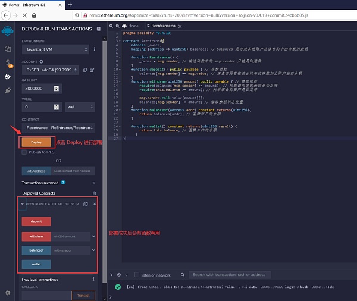The width and height of the screenshot is (357, 301).
Task: Open the wei unit dropdown
Action: coord(79,107)
